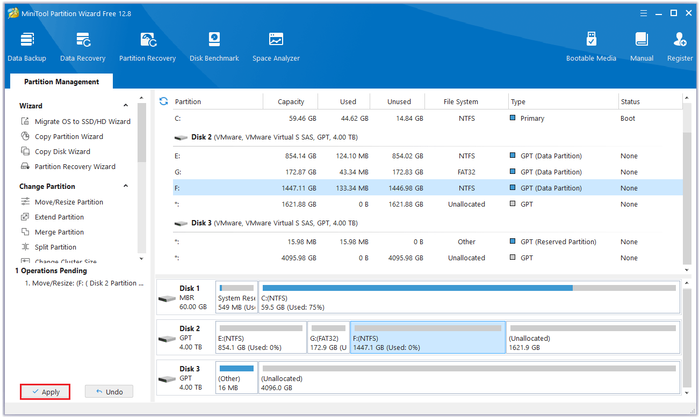Viewport: 699px width, 417px height.
Task: Undo the last pending operation
Action: [x=109, y=392]
